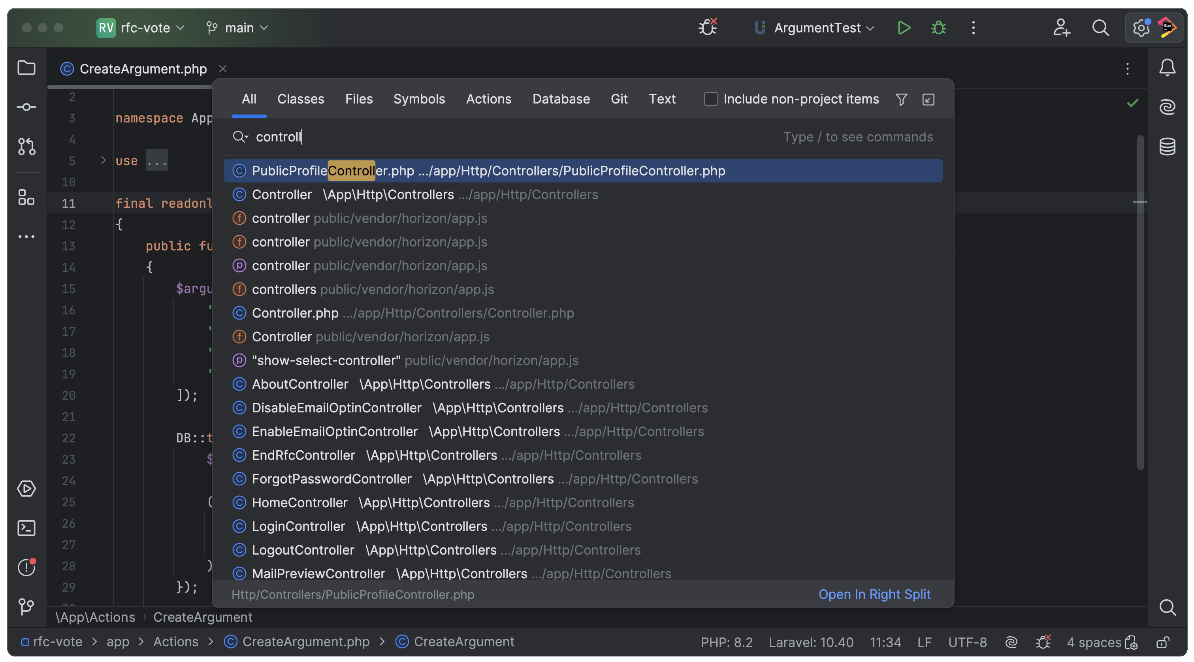Click the green Run button
The image size is (1194, 662).
coord(903,28)
